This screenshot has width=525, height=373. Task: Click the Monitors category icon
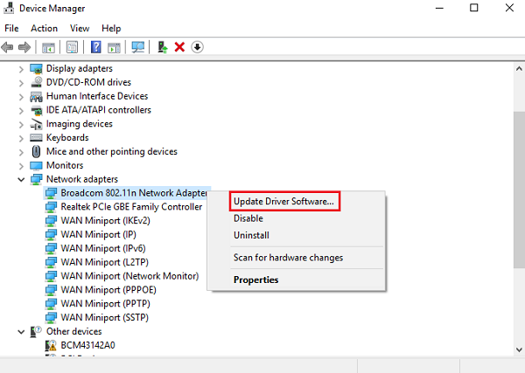pyautogui.click(x=36, y=165)
